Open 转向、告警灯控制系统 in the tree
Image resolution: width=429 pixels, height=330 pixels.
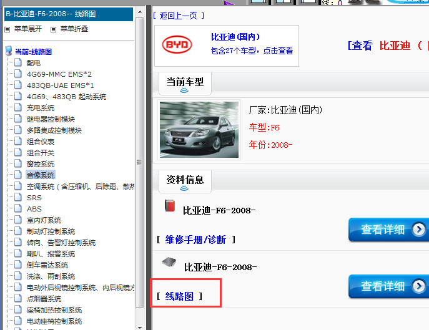(61, 243)
